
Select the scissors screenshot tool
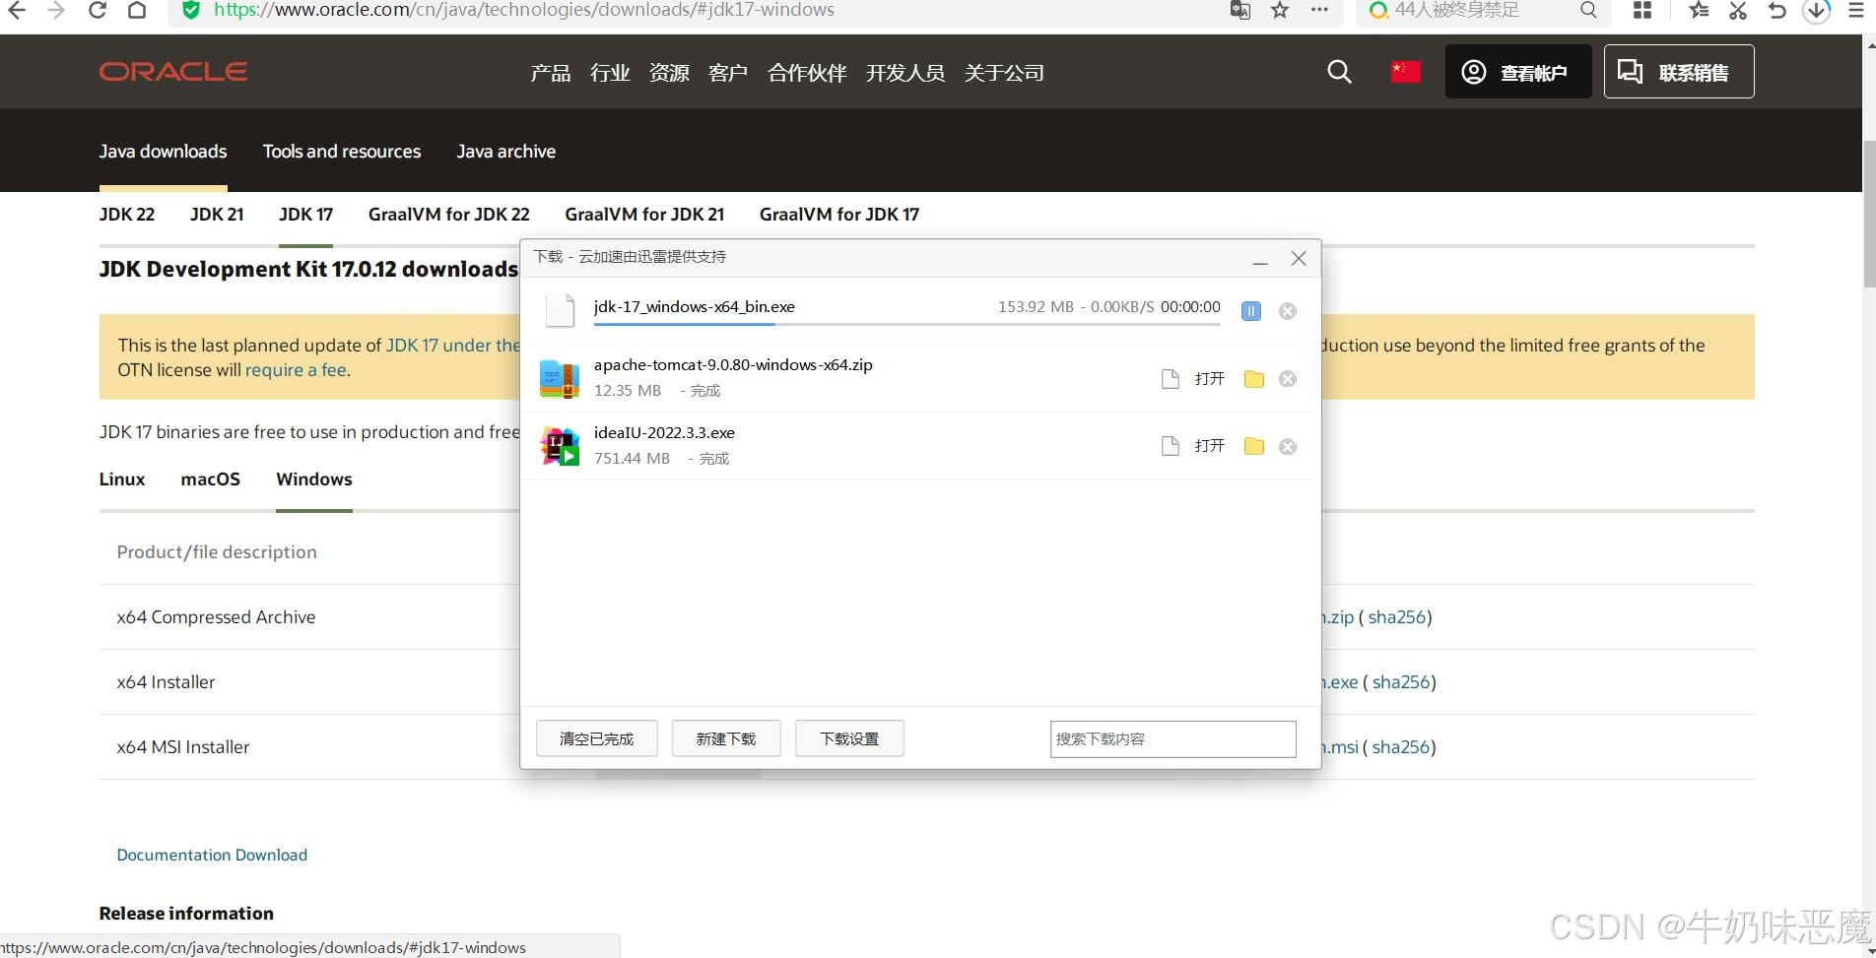click(1738, 10)
